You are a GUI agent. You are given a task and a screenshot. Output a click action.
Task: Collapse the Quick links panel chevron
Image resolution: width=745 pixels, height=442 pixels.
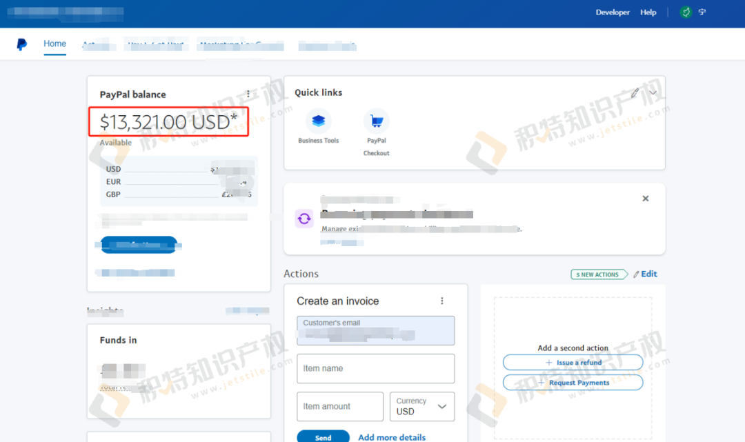[x=653, y=93]
